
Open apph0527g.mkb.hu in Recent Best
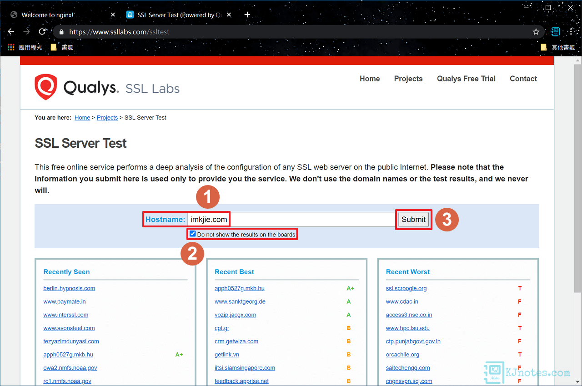pos(240,288)
